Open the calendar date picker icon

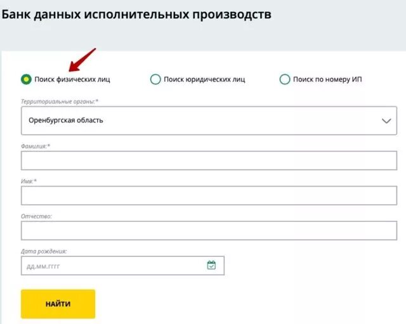[x=211, y=265]
